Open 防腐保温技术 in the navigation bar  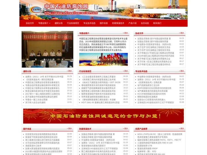pos(118,23)
